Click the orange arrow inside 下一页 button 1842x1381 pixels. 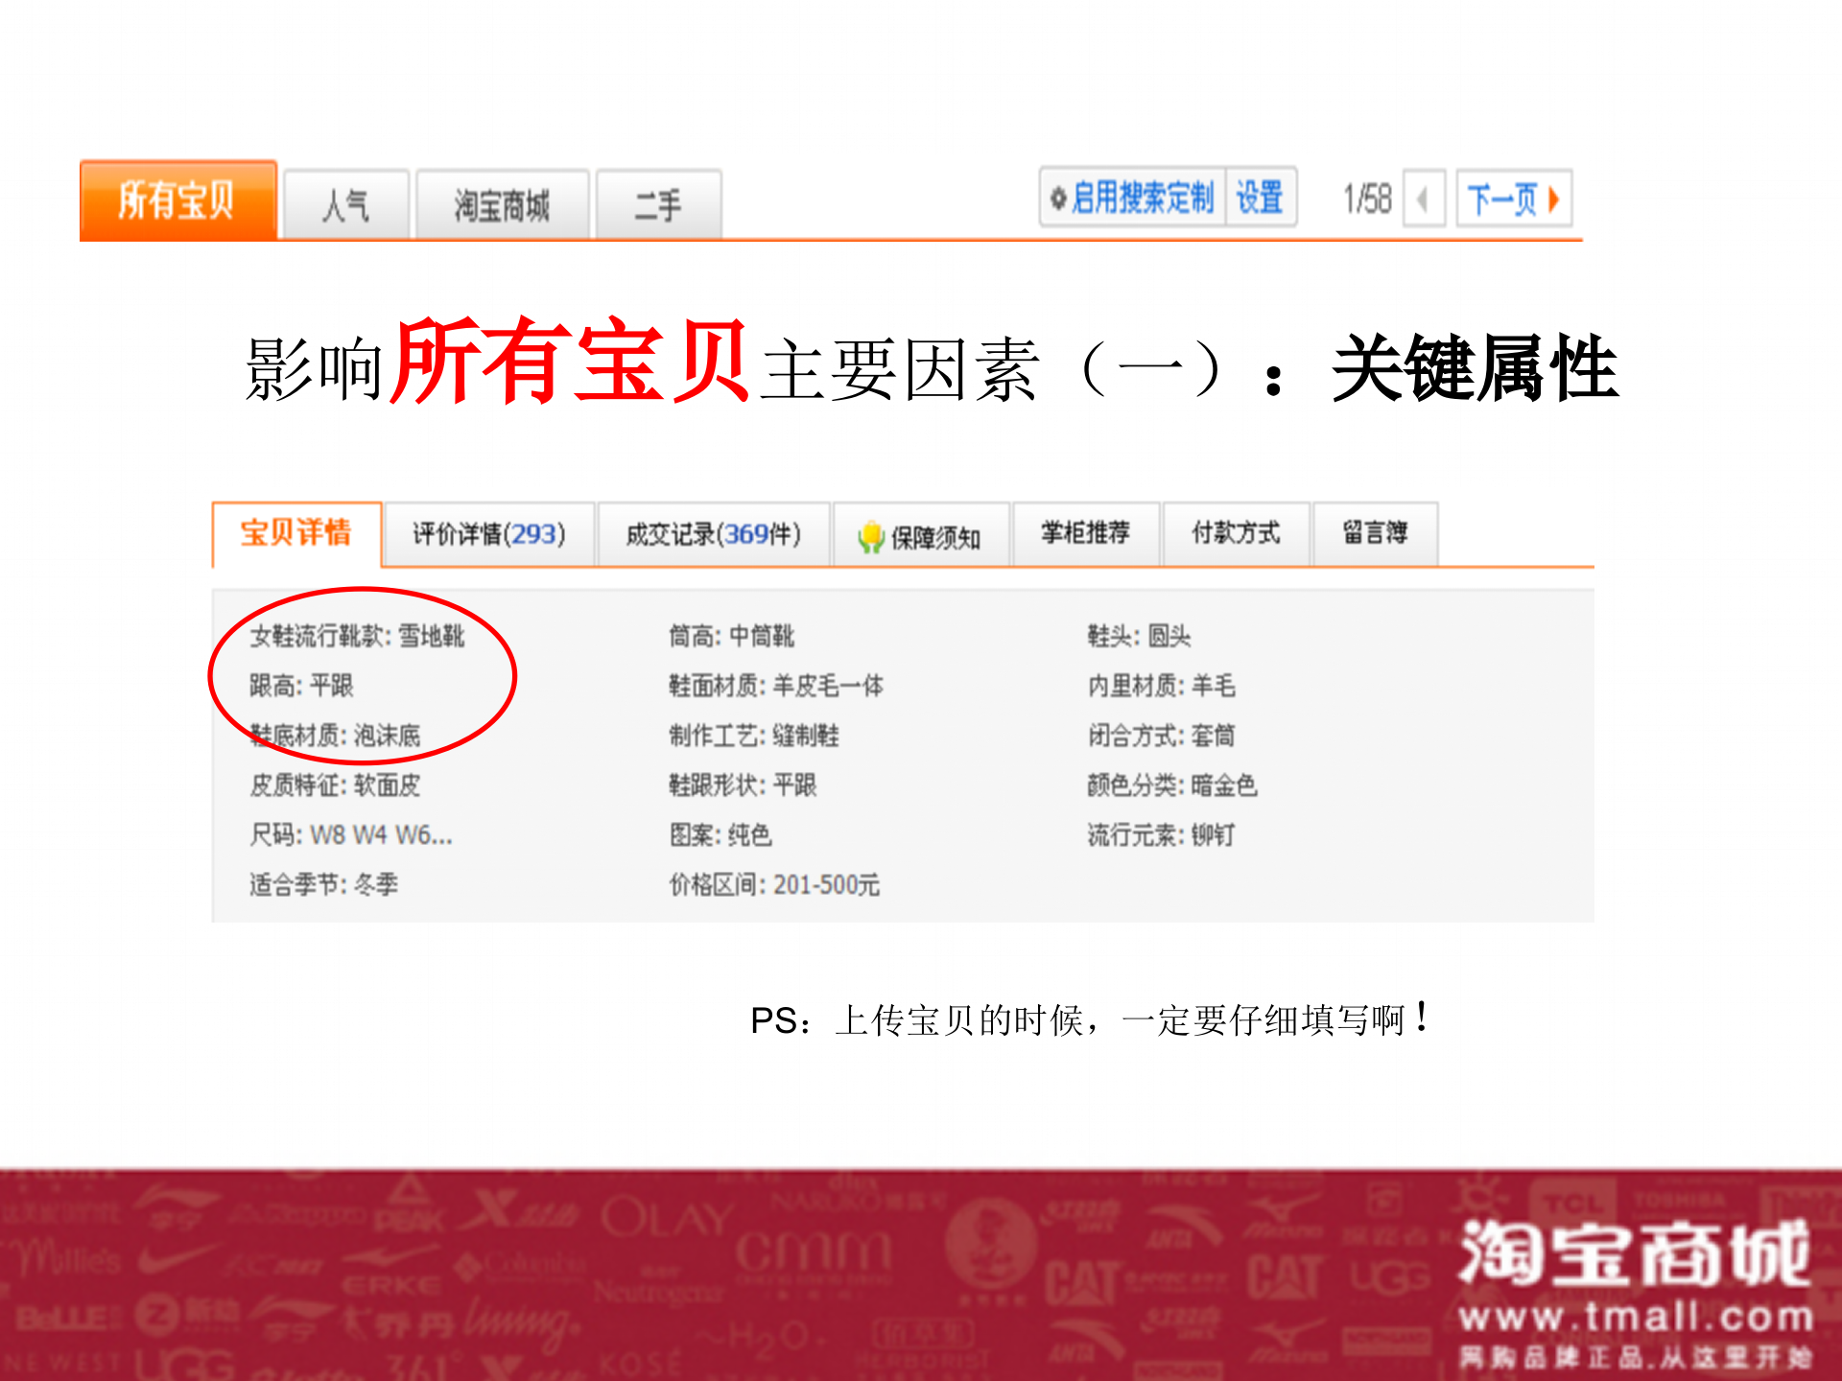(1555, 199)
